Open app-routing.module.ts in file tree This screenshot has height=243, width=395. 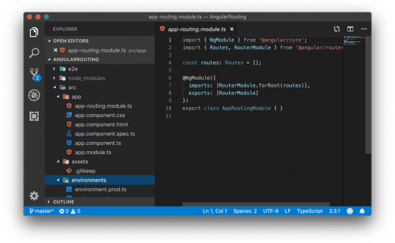point(103,106)
